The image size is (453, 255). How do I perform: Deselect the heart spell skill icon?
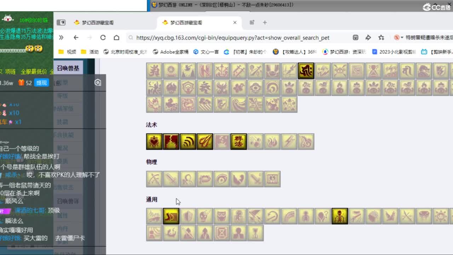[x=154, y=141]
